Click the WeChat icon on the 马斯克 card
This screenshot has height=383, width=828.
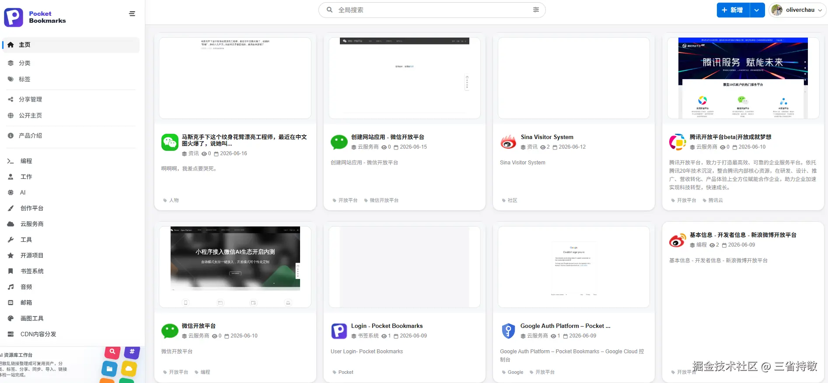(x=170, y=143)
